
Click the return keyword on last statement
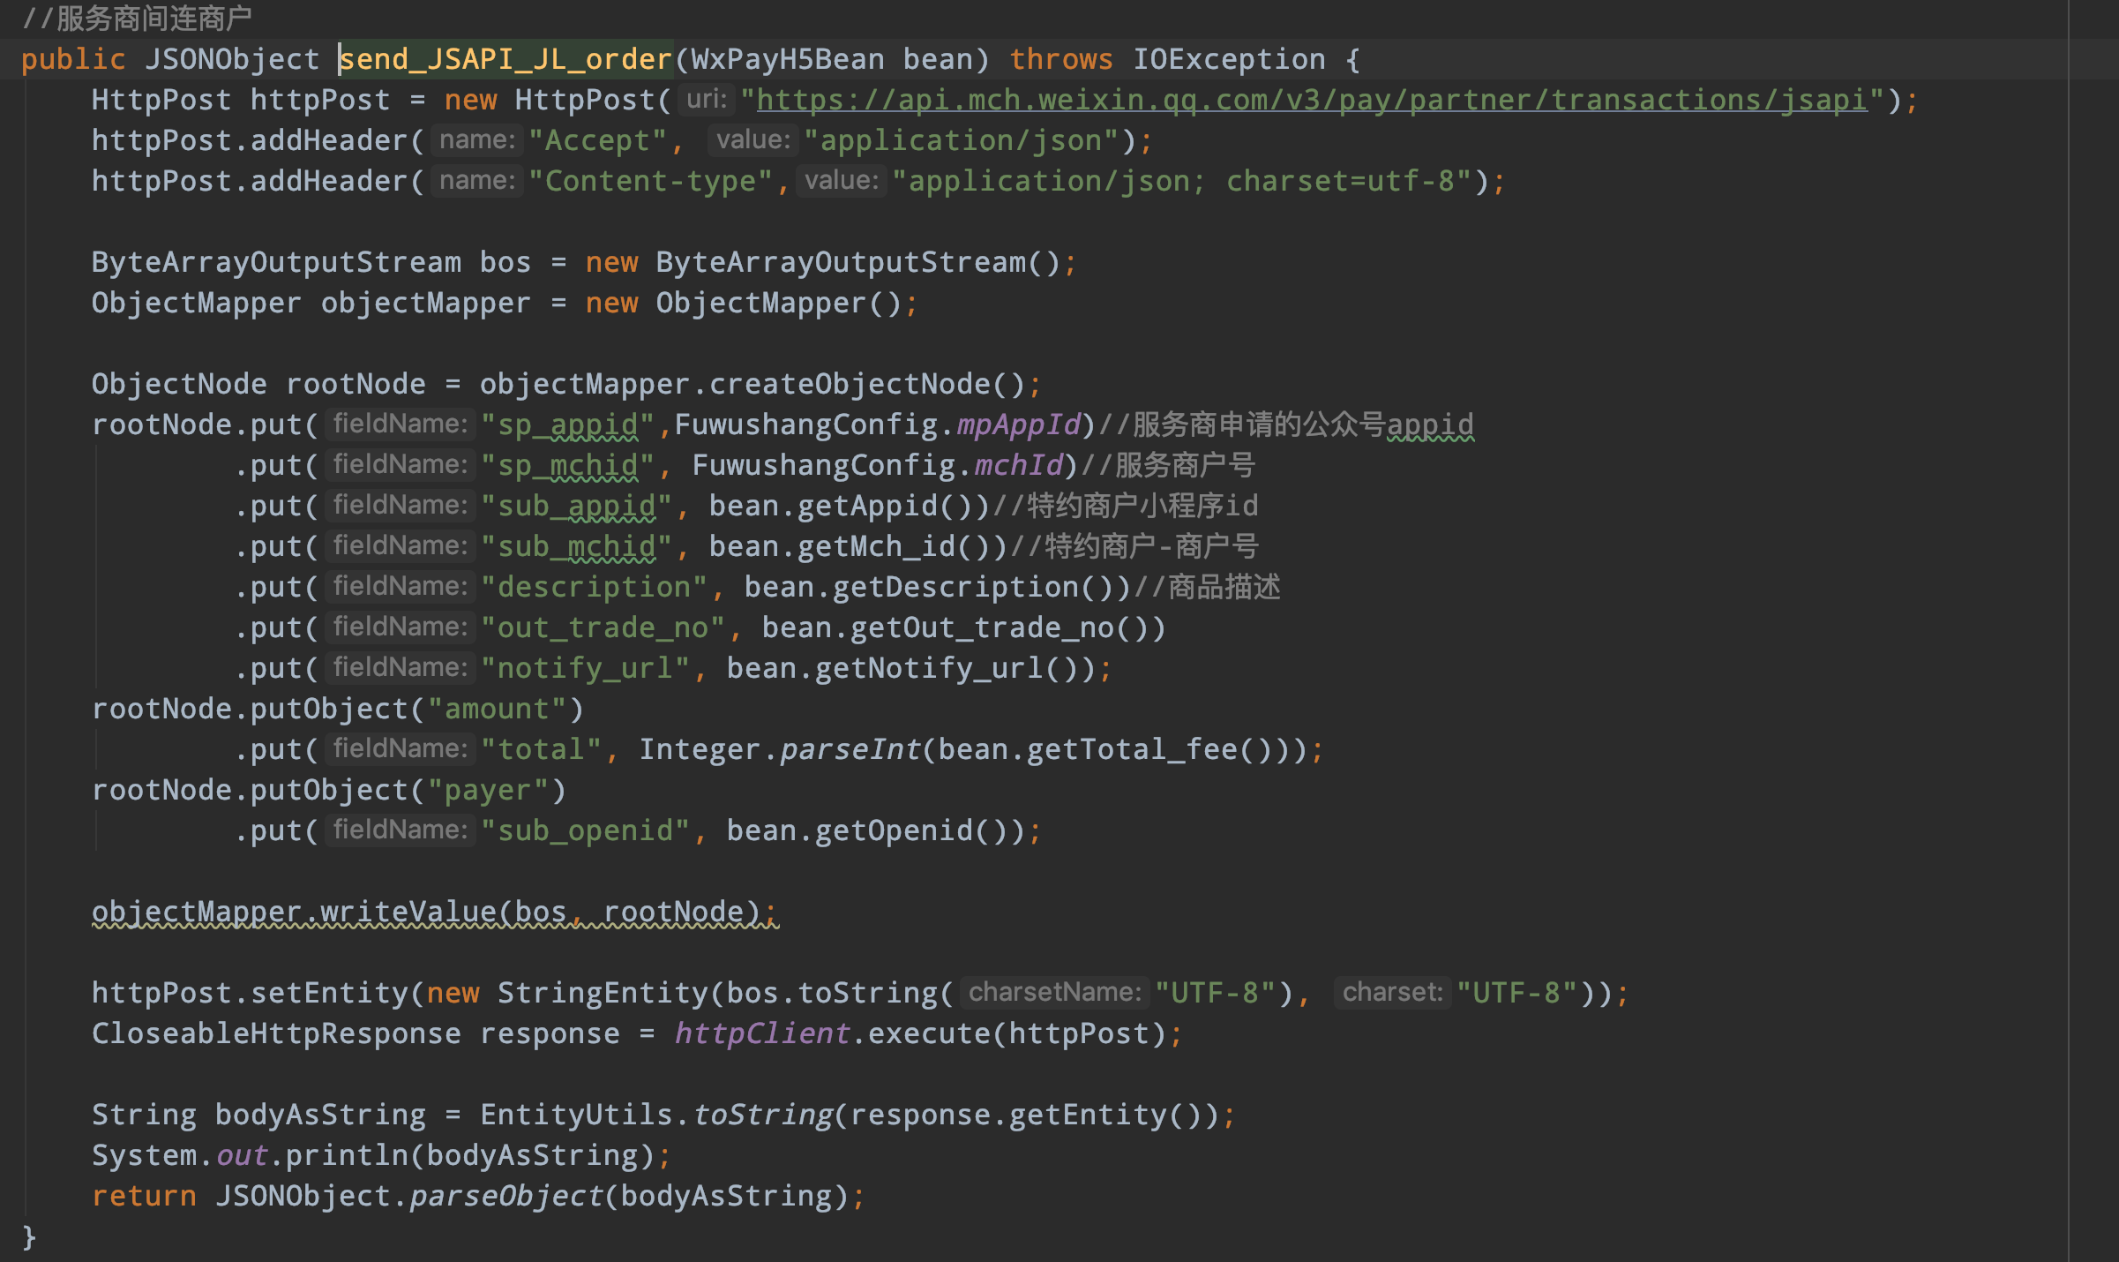point(144,1196)
